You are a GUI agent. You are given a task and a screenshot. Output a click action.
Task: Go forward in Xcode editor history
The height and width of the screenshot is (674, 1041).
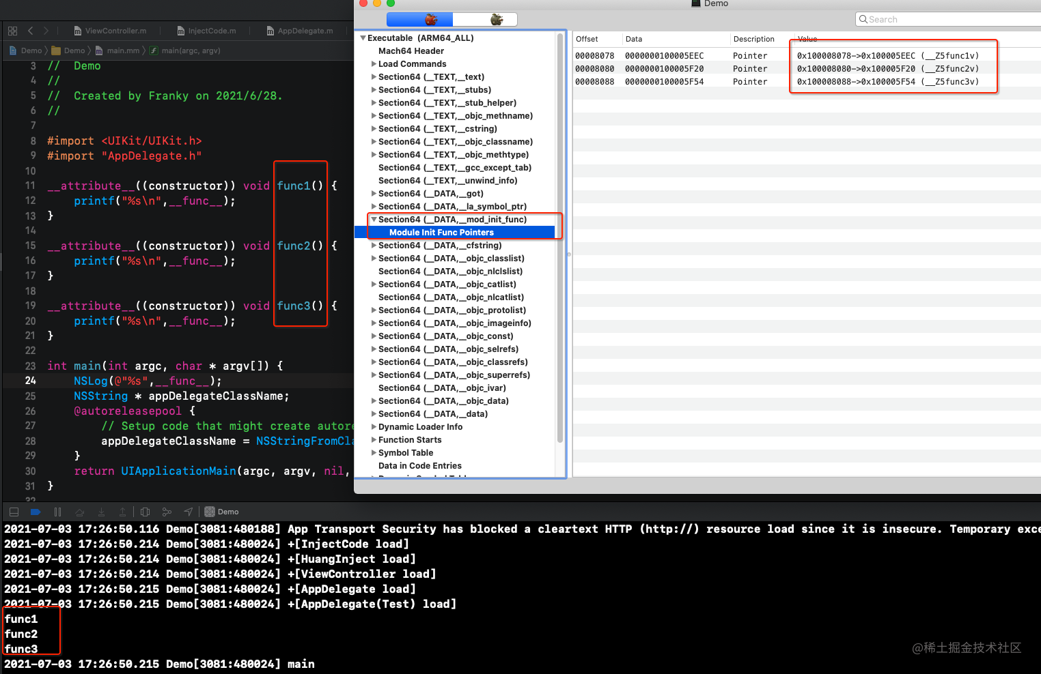pyautogui.click(x=46, y=31)
